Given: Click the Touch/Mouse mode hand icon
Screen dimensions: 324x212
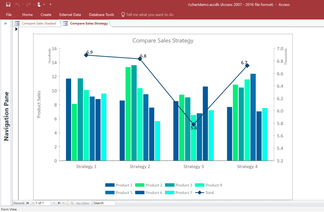Looking at the screenshot, I should click(x=38, y=4).
